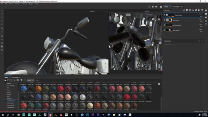This screenshot has height=117, width=208.
Task: Switch to Texture Set List tab
Action: [x=178, y=7]
